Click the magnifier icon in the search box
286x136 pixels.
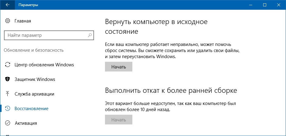89,35
